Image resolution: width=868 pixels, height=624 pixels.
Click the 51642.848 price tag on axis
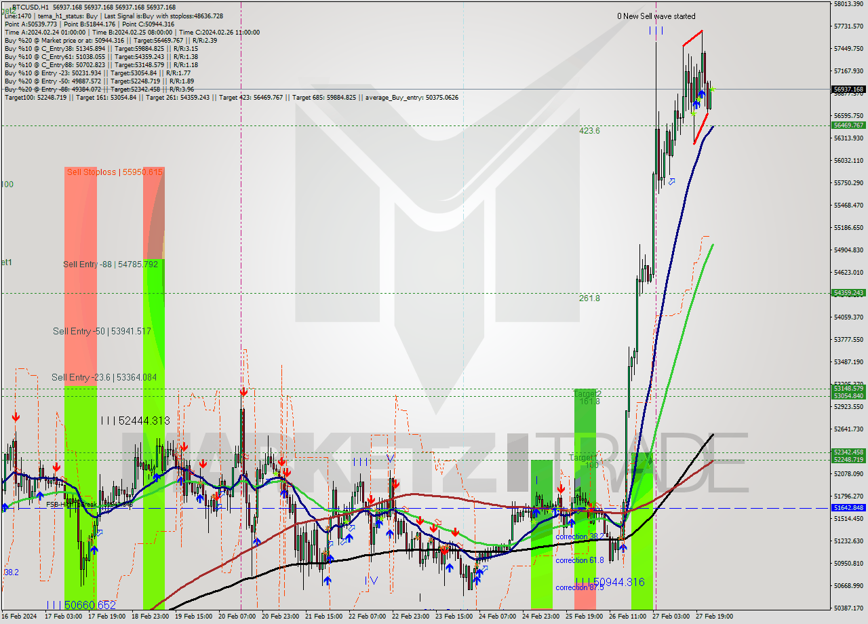(x=848, y=507)
